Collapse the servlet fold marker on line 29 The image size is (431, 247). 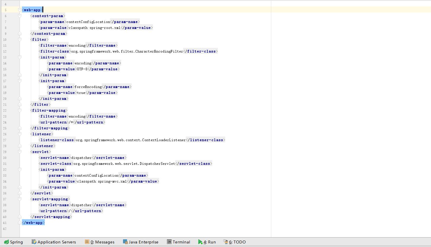pyautogui.click(x=20, y=152)
